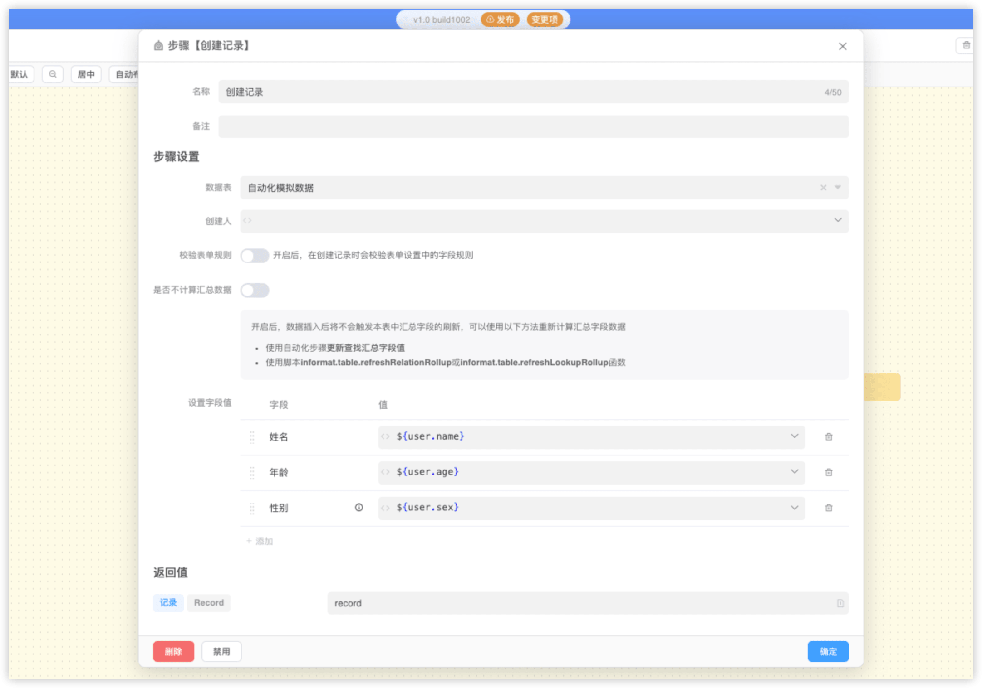
Task: Delete the 年龄 field row
Action: coord(829,472)
